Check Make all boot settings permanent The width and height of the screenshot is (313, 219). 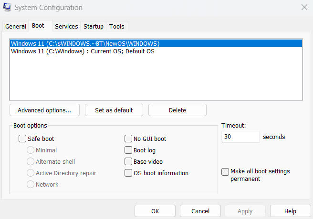point(225,172)
